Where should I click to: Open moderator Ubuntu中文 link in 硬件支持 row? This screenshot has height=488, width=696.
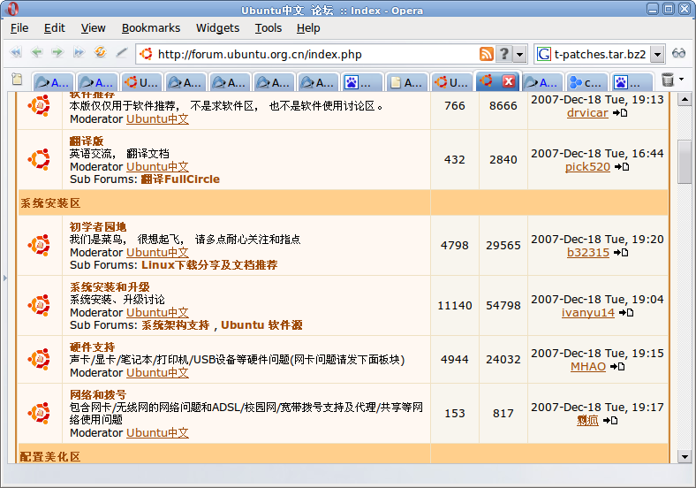[x=157, y=373]
